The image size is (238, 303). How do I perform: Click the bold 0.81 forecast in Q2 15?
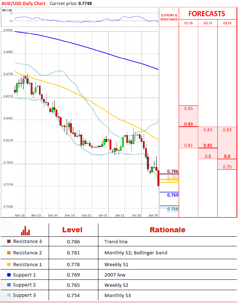(208, 145)
